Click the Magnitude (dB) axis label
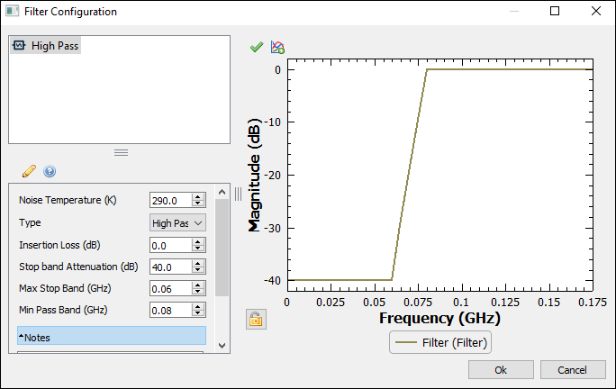 coord(254,175)
